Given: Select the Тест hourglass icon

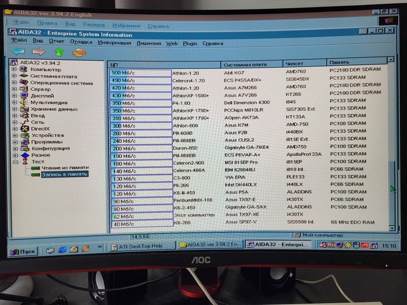Looking at the screenshot, I should click(25, 162).
